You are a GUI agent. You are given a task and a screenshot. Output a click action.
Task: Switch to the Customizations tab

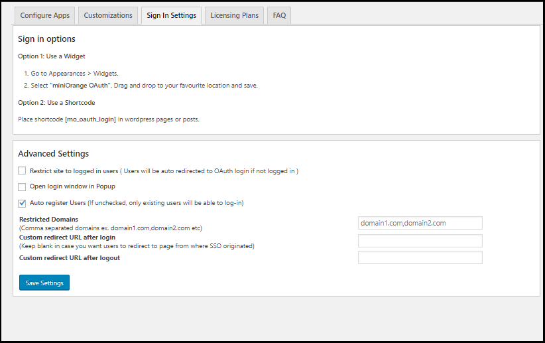pos(108,15)
